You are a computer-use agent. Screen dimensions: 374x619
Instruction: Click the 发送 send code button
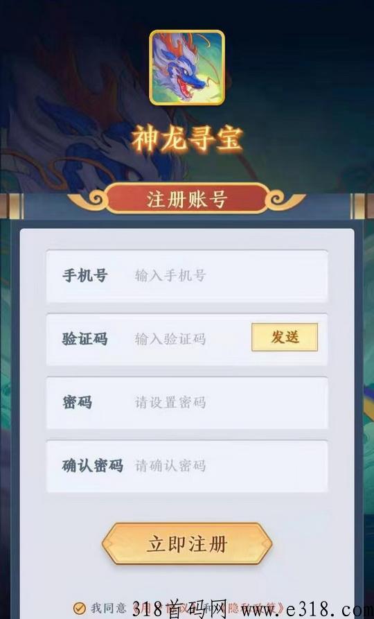[x=285, y=337]
